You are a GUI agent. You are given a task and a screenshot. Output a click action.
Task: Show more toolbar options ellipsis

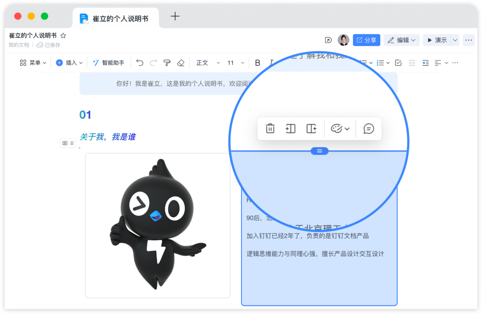click(455, 63)
